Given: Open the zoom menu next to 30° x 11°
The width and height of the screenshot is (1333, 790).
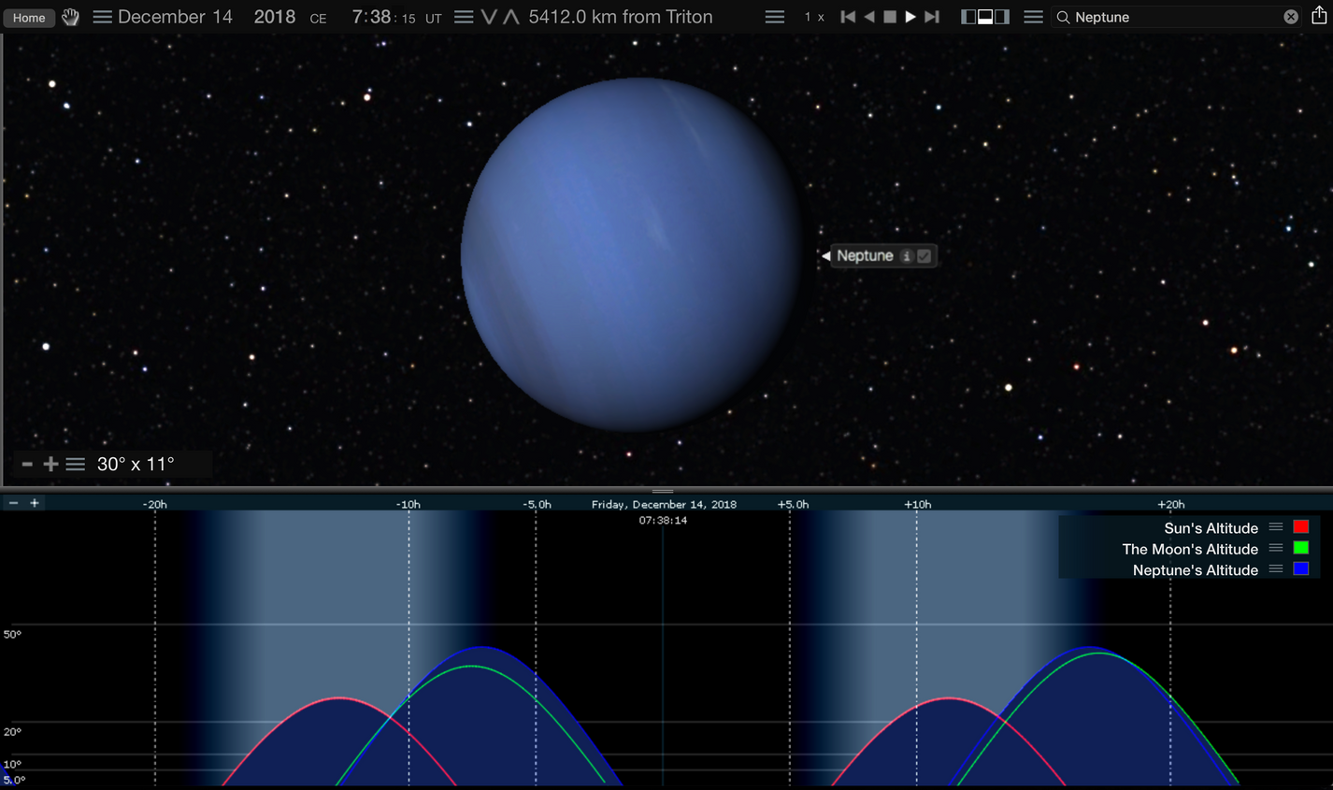Looking at the screenshot, I should pyautogui.click(x=75, y=463).
